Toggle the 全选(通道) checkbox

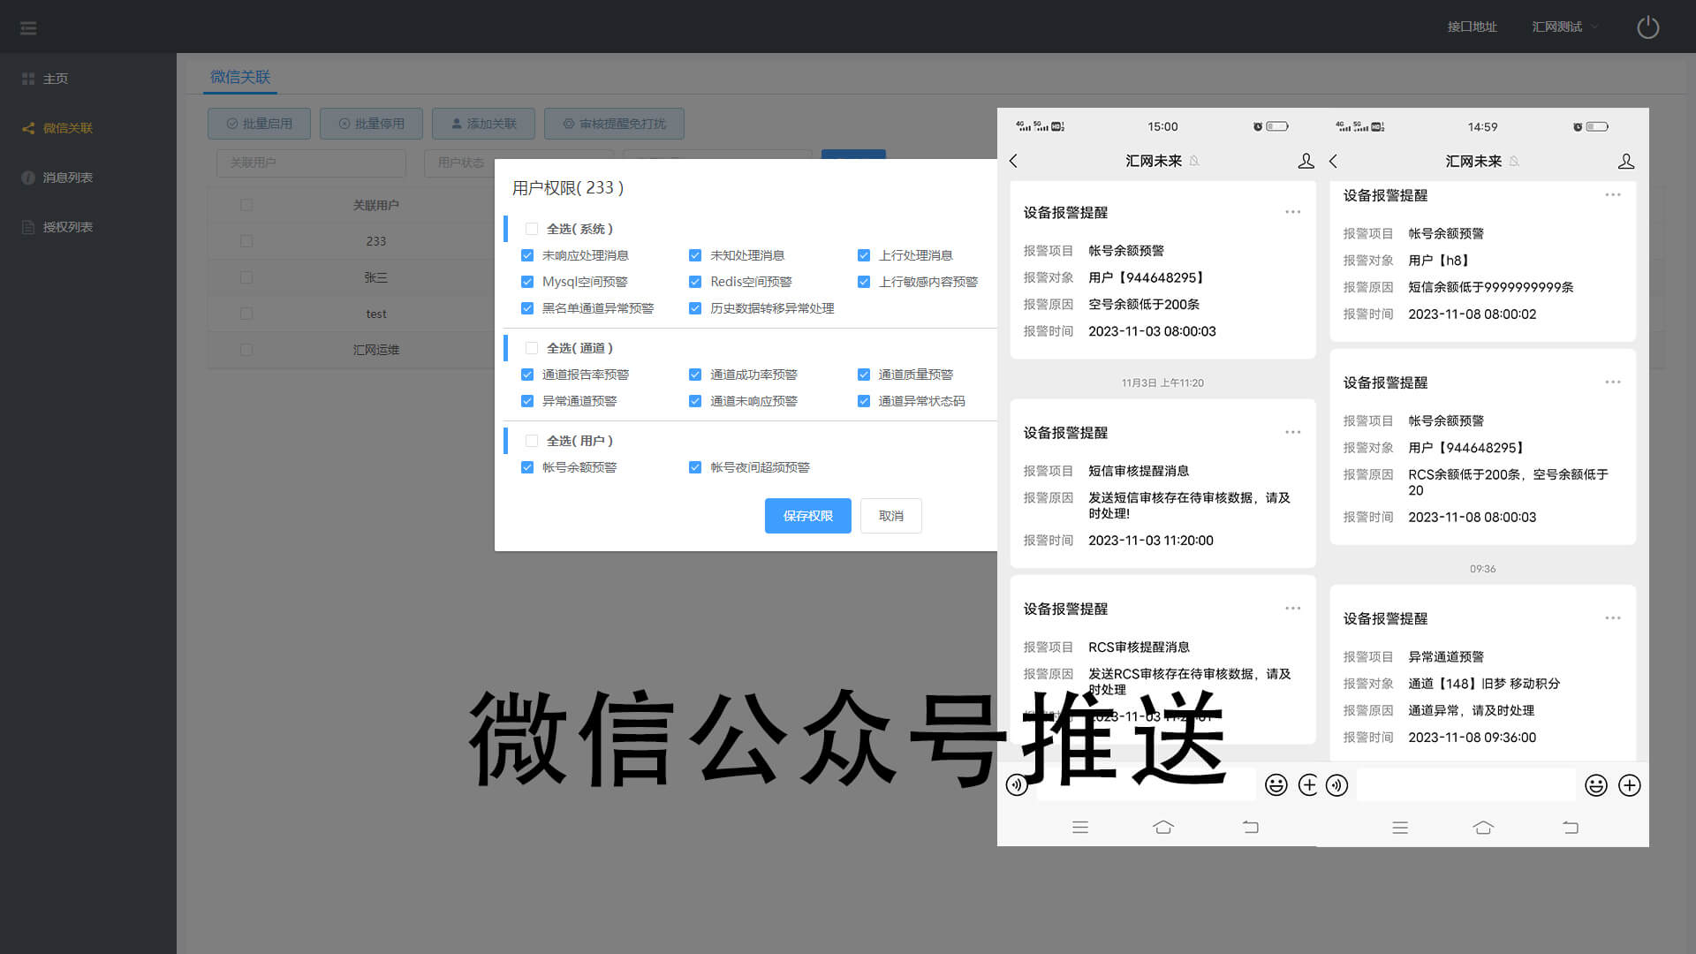pyautogui.click(x=532, y=348)
